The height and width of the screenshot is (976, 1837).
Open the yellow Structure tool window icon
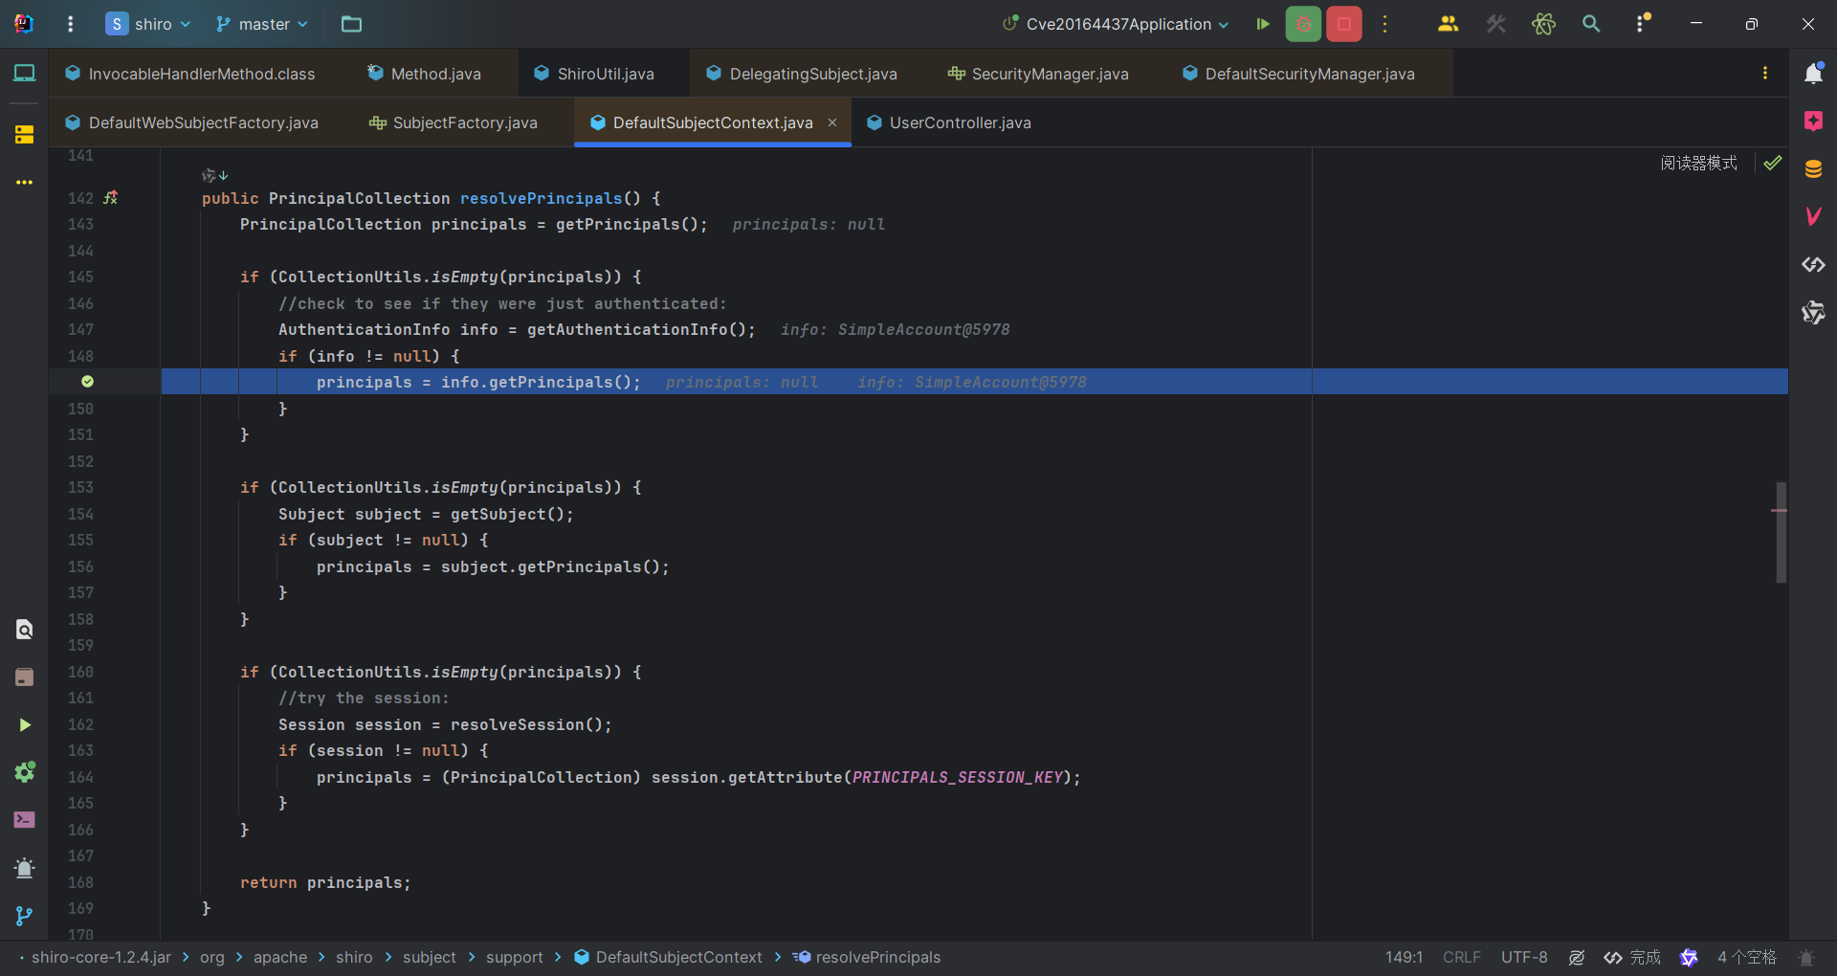[x=24, y=135]
